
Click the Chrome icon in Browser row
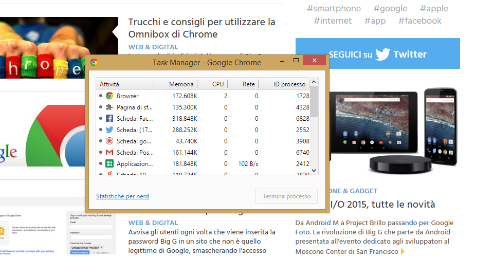click(109, 96)
